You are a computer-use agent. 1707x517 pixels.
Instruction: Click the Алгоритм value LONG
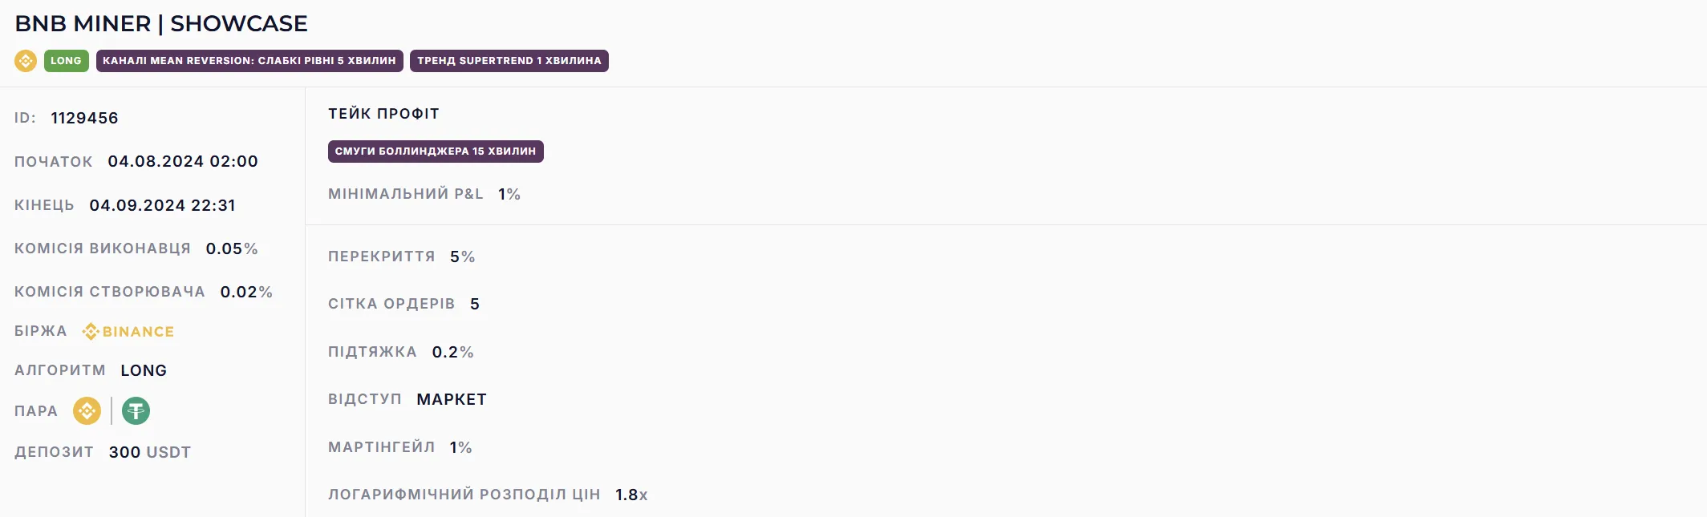click(144, 370)
